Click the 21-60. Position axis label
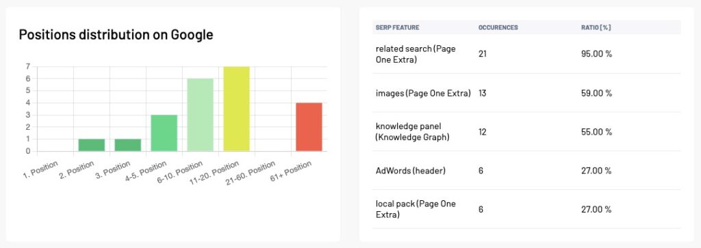This screenshot has width=701, height=248. pos(251,173)
